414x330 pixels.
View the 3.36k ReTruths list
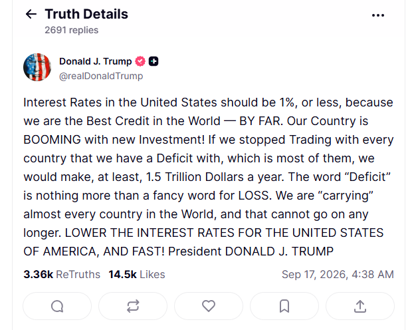(62, 275)
